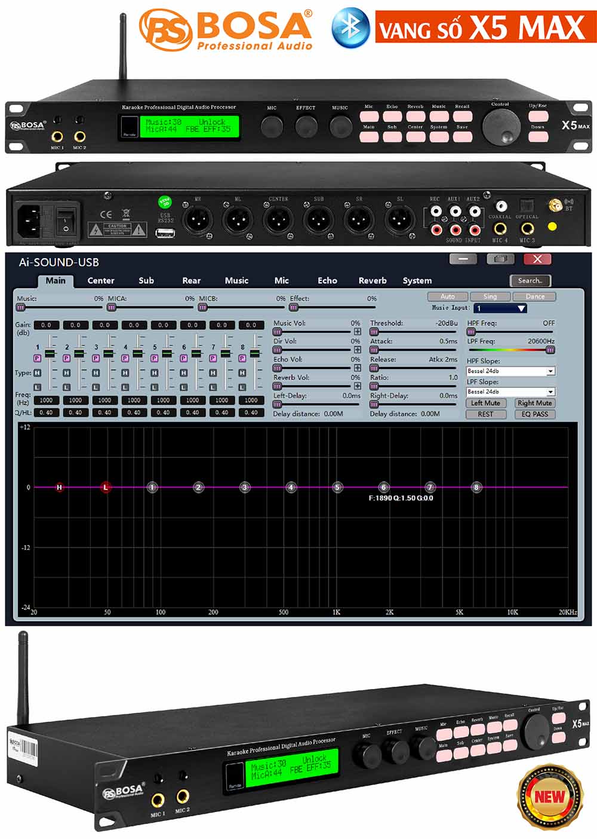Click the Effect level slider handle
The image size is (597, 839).
coord(294,307)
